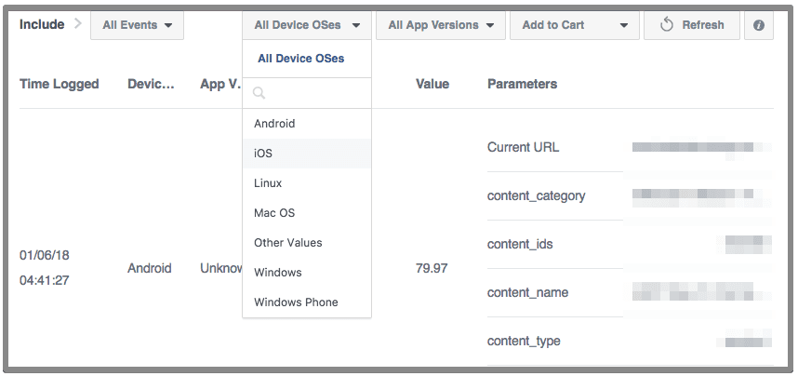
Task: Select the All Device OSes header option
Action: tap(300, 59)
